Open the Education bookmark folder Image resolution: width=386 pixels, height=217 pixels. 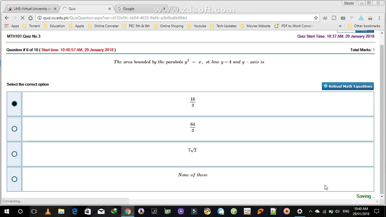pyautogui.click(x=54, y=26)
